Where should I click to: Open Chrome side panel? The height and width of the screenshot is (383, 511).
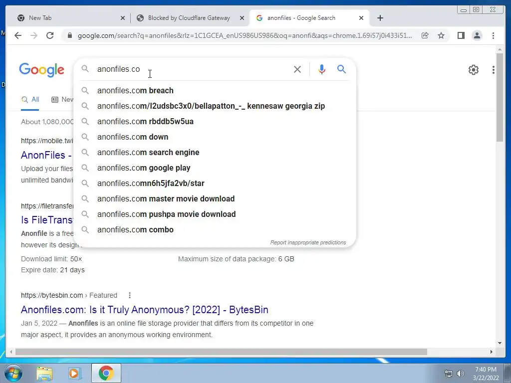tap(461, 35)
